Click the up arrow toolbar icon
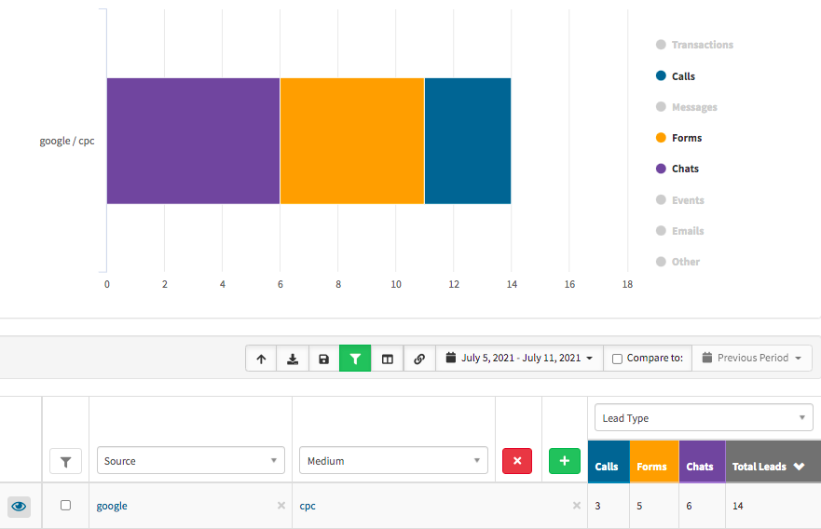Screen dimensions: 821x529 [x=261, y=359]
